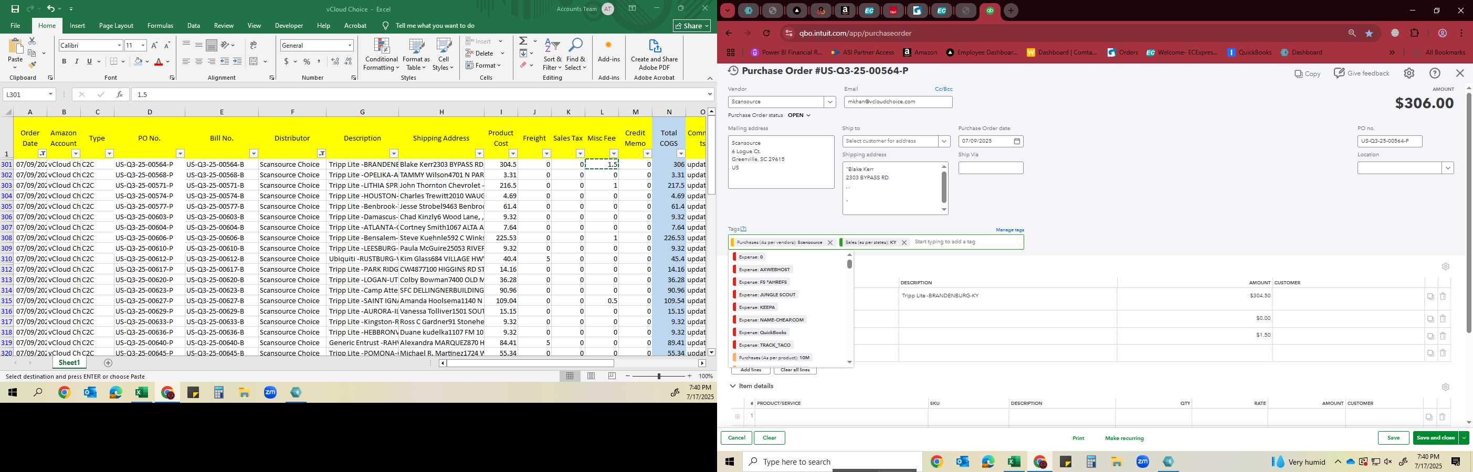Click the Save button in QuickBooks
This screenshot has height=472, width=1473.
(x=1393, y=438)
